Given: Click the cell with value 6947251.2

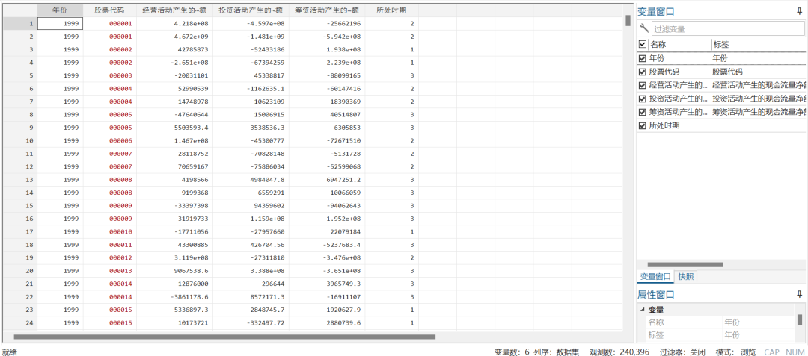Looking at the screenshot, I should [x=327, y=180].
